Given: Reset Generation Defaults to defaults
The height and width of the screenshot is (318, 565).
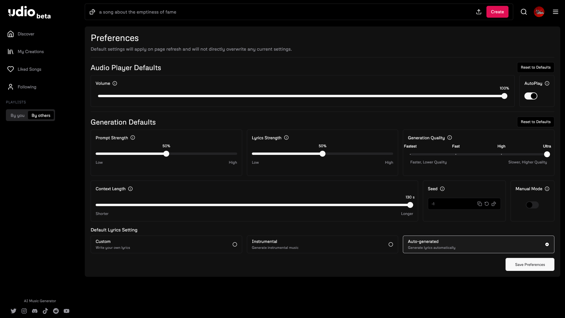Looking at the screenshot, I should pyautogui.click(x=535, y=122).
